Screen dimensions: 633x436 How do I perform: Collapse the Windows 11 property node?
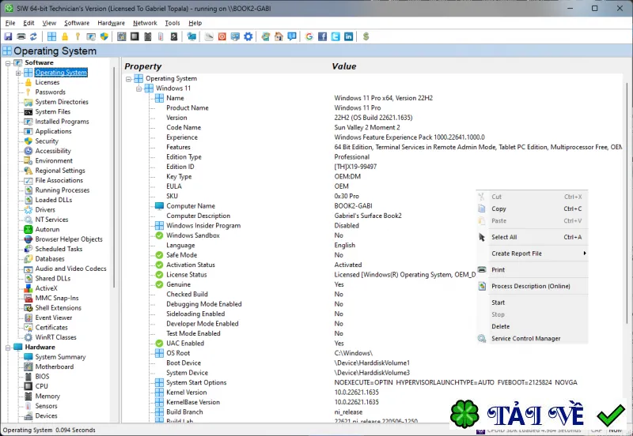138,88
